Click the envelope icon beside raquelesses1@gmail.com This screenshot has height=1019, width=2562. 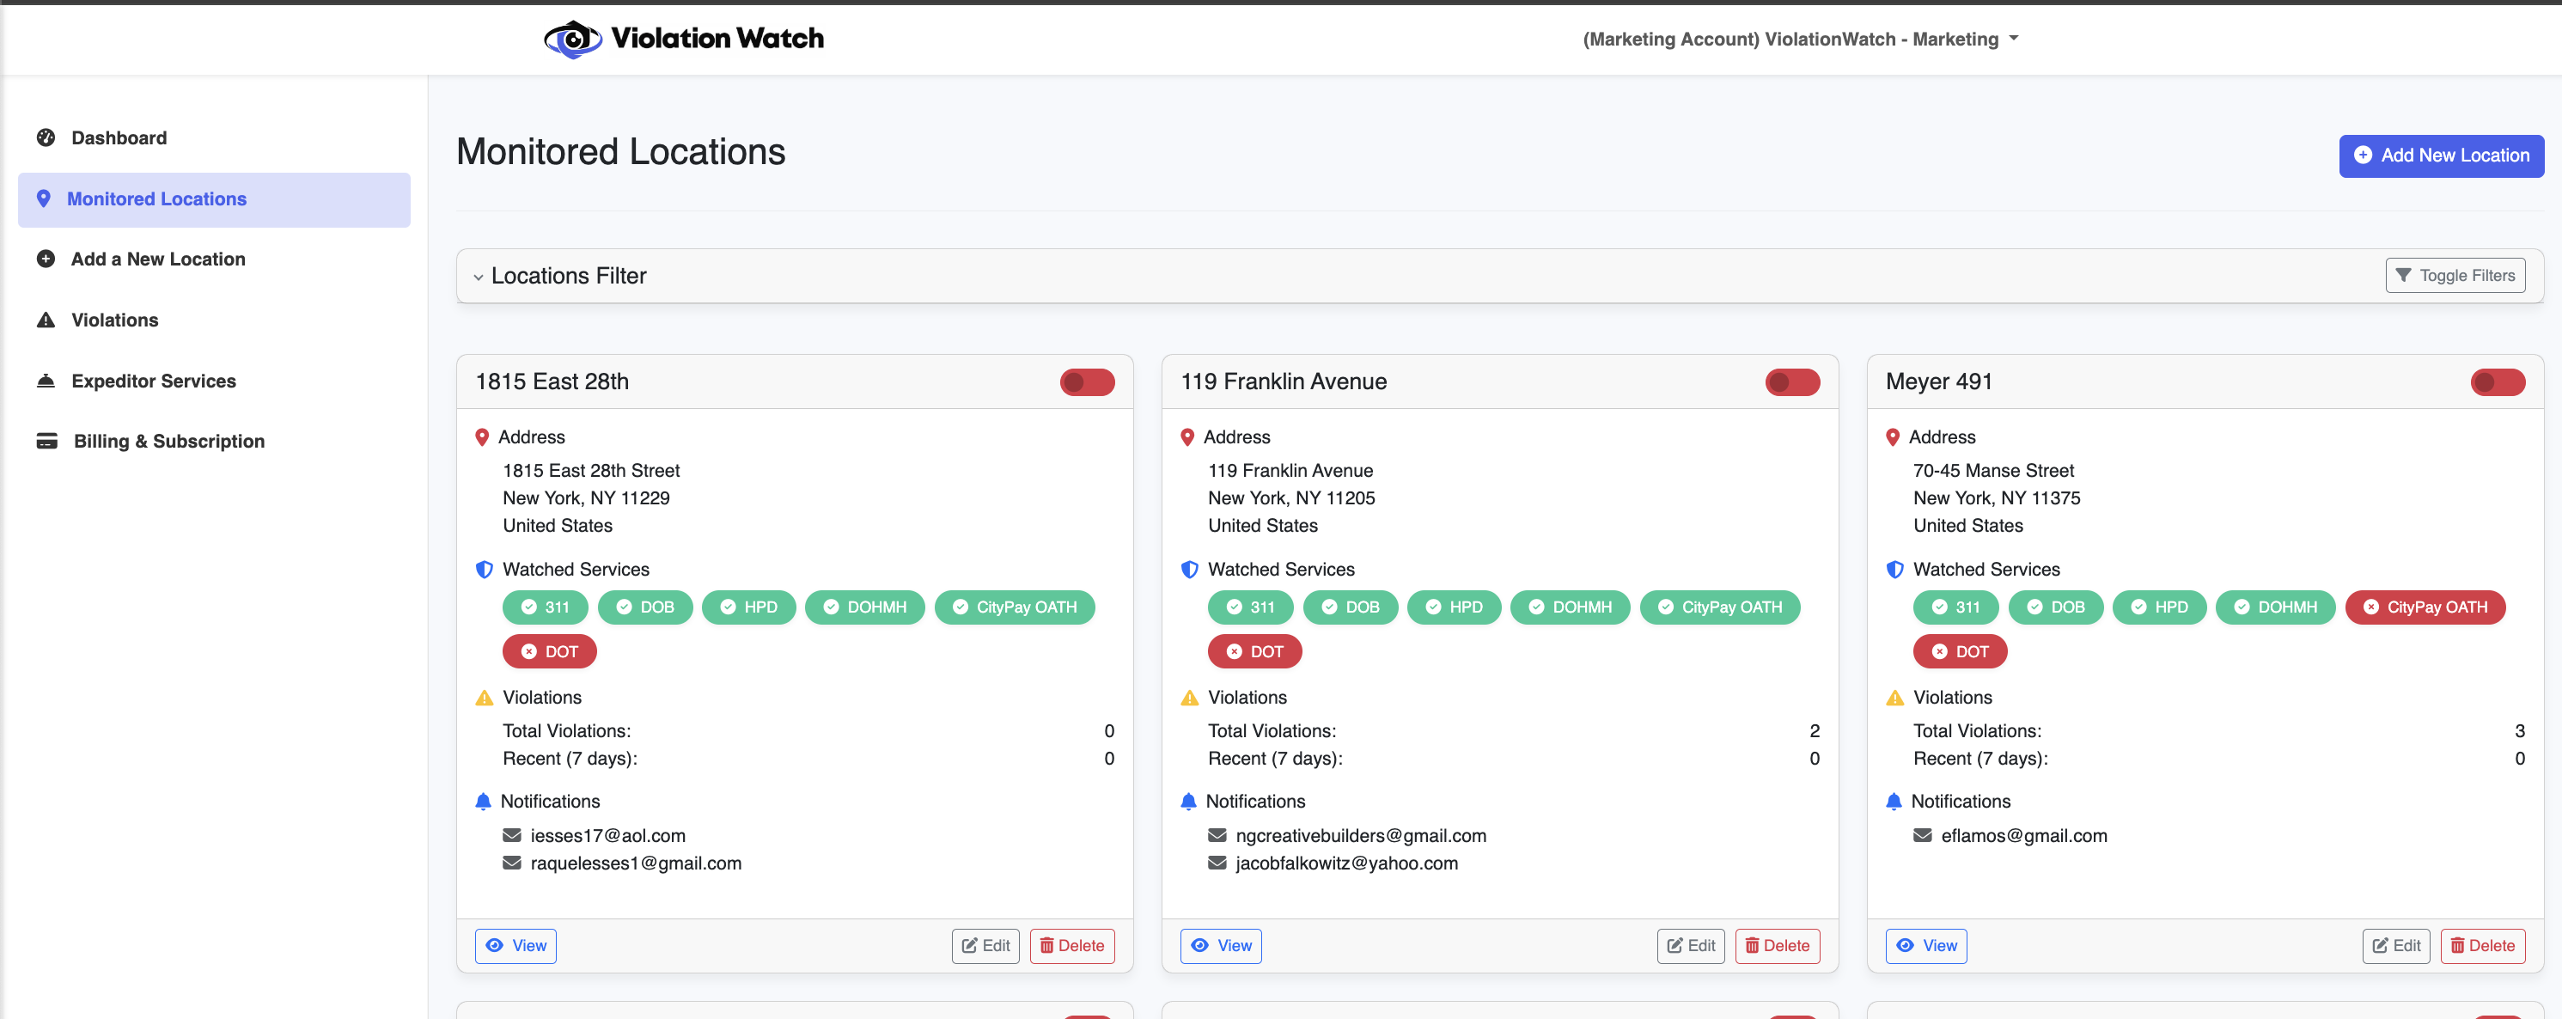click(512, 863)
